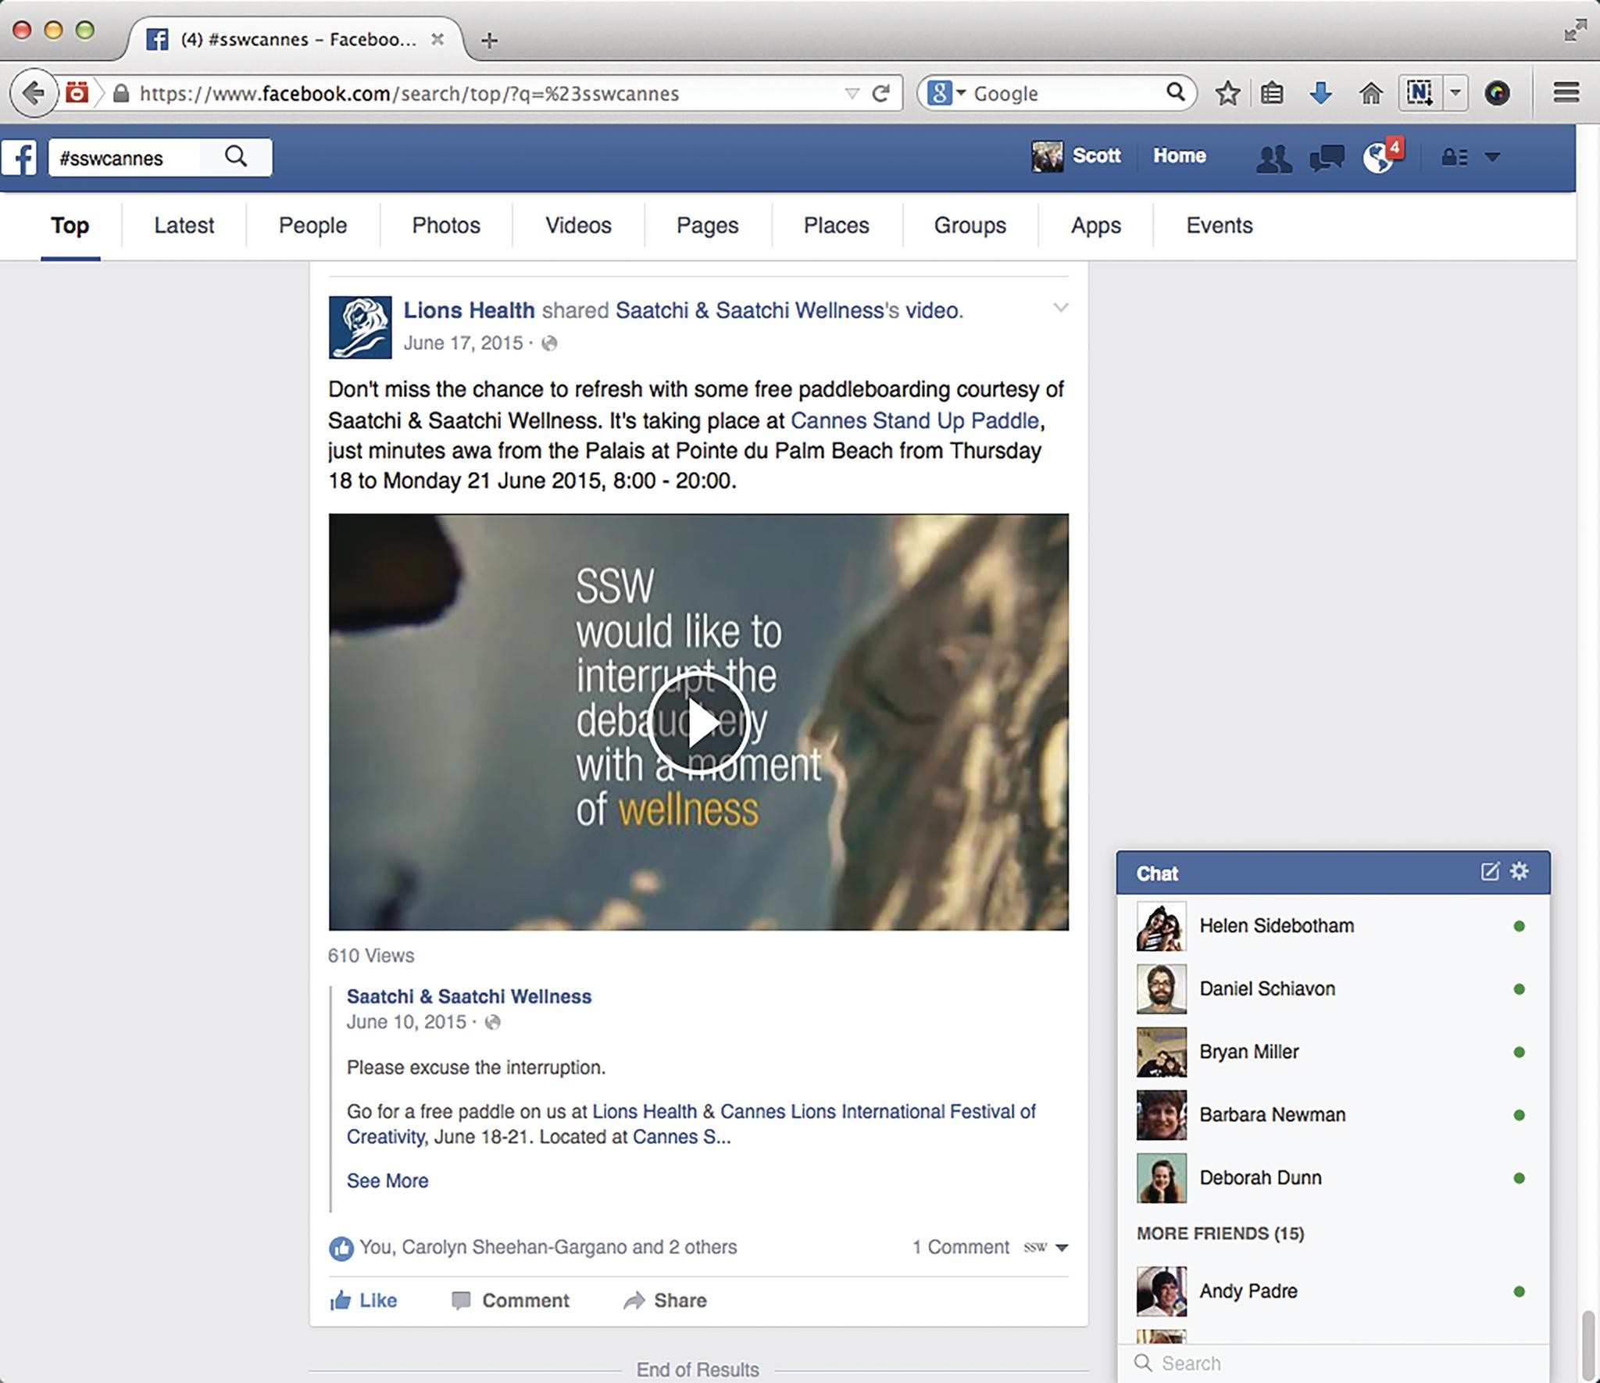Play the SSW wellness video
The height and width of the screenshot is (1383, 1600).
click(698, 724)
